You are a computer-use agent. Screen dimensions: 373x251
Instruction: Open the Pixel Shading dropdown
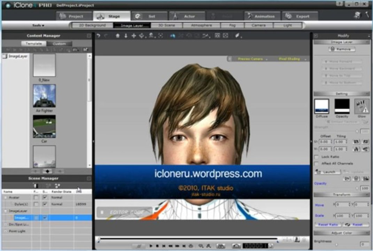tap(291, 59)
